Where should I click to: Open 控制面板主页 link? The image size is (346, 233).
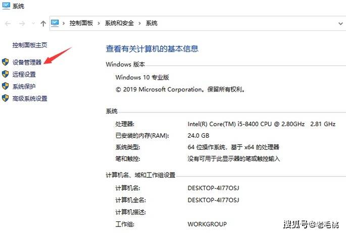coord(30,45)
